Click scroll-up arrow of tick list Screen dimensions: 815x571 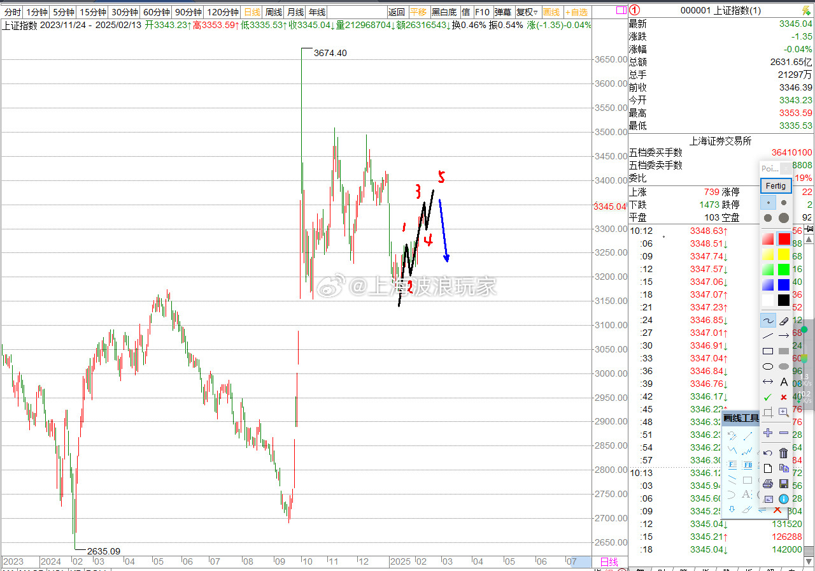(810, 239)
